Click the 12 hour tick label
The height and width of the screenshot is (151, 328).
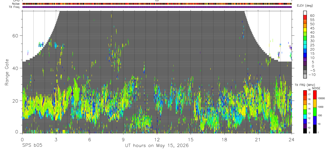point(157,140)
